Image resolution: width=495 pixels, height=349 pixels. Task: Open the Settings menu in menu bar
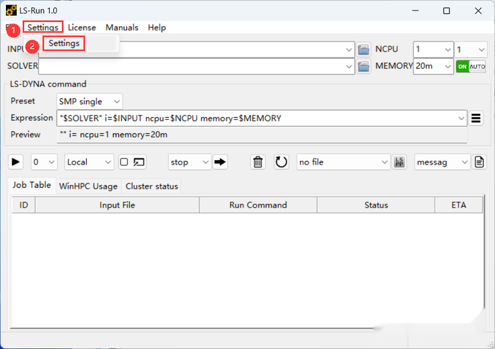pyautogui.click(x=43, y=27)
